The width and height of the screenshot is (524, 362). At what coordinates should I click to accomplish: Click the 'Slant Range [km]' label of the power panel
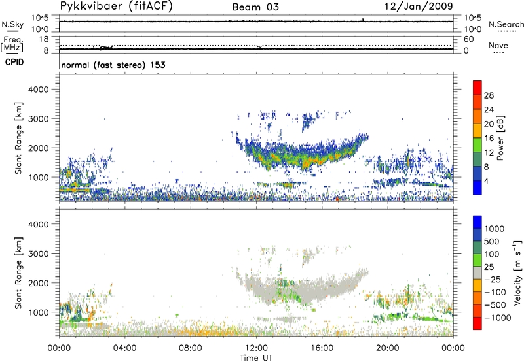pyautogui.click(x=18, y=138)
